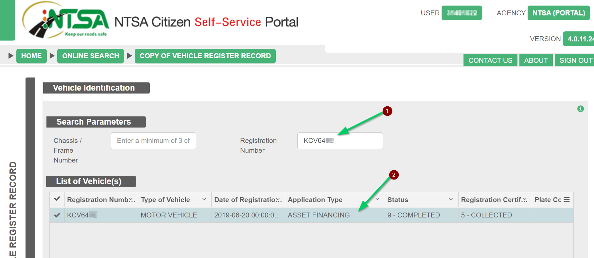Click the Plate column header

[x=547, y=200]
